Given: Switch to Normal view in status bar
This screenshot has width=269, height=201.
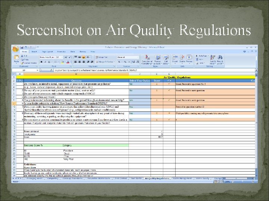Looking at the screenshot, I should [x=216, y=182].
